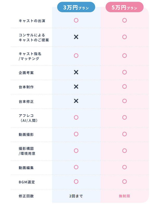Click 5万円 plan circle for 企画考案
159x208 pixels.
(x=124, y=72)
